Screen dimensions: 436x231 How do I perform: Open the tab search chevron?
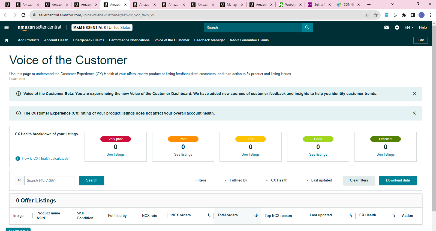392,4
